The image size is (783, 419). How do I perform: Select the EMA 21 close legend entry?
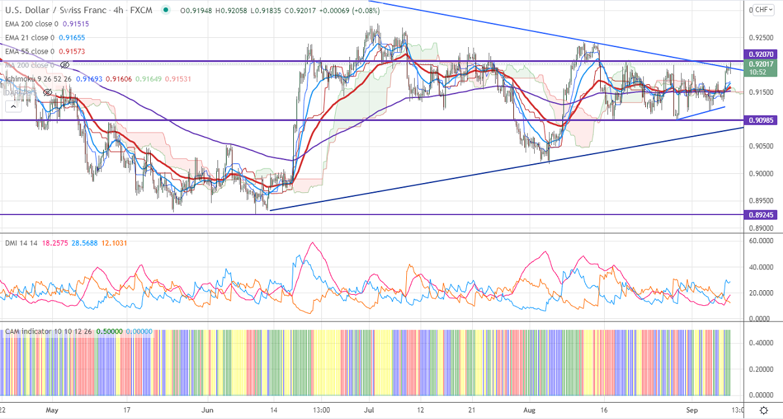pos(29,37)
